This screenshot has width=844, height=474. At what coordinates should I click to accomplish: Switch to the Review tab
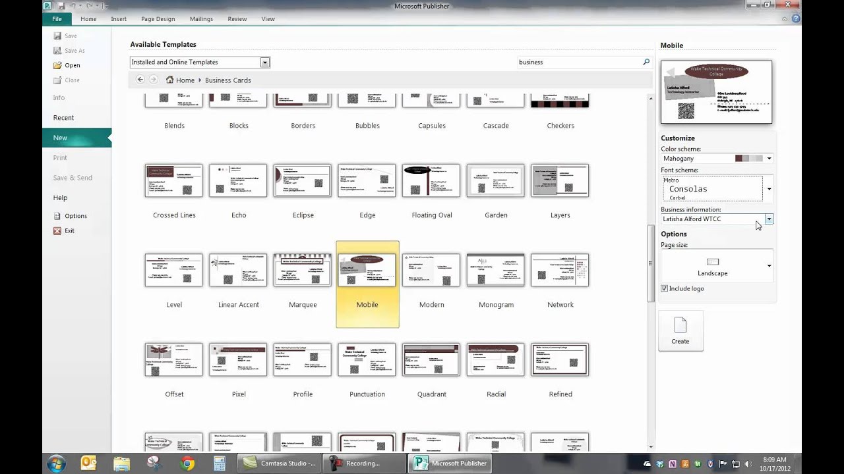point(237,19)
